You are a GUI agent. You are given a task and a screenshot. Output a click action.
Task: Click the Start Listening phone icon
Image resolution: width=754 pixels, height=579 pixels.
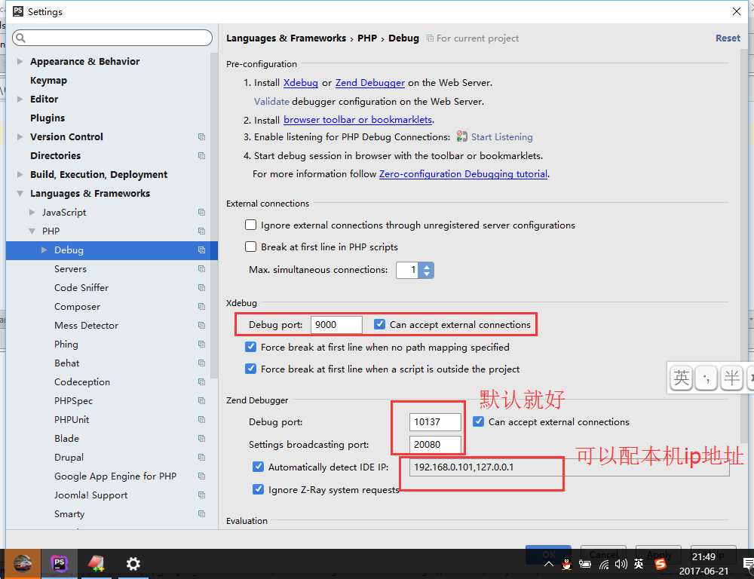click(461, 137)
